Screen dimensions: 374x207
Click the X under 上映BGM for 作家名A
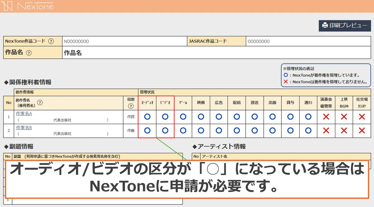coord(344,117)
